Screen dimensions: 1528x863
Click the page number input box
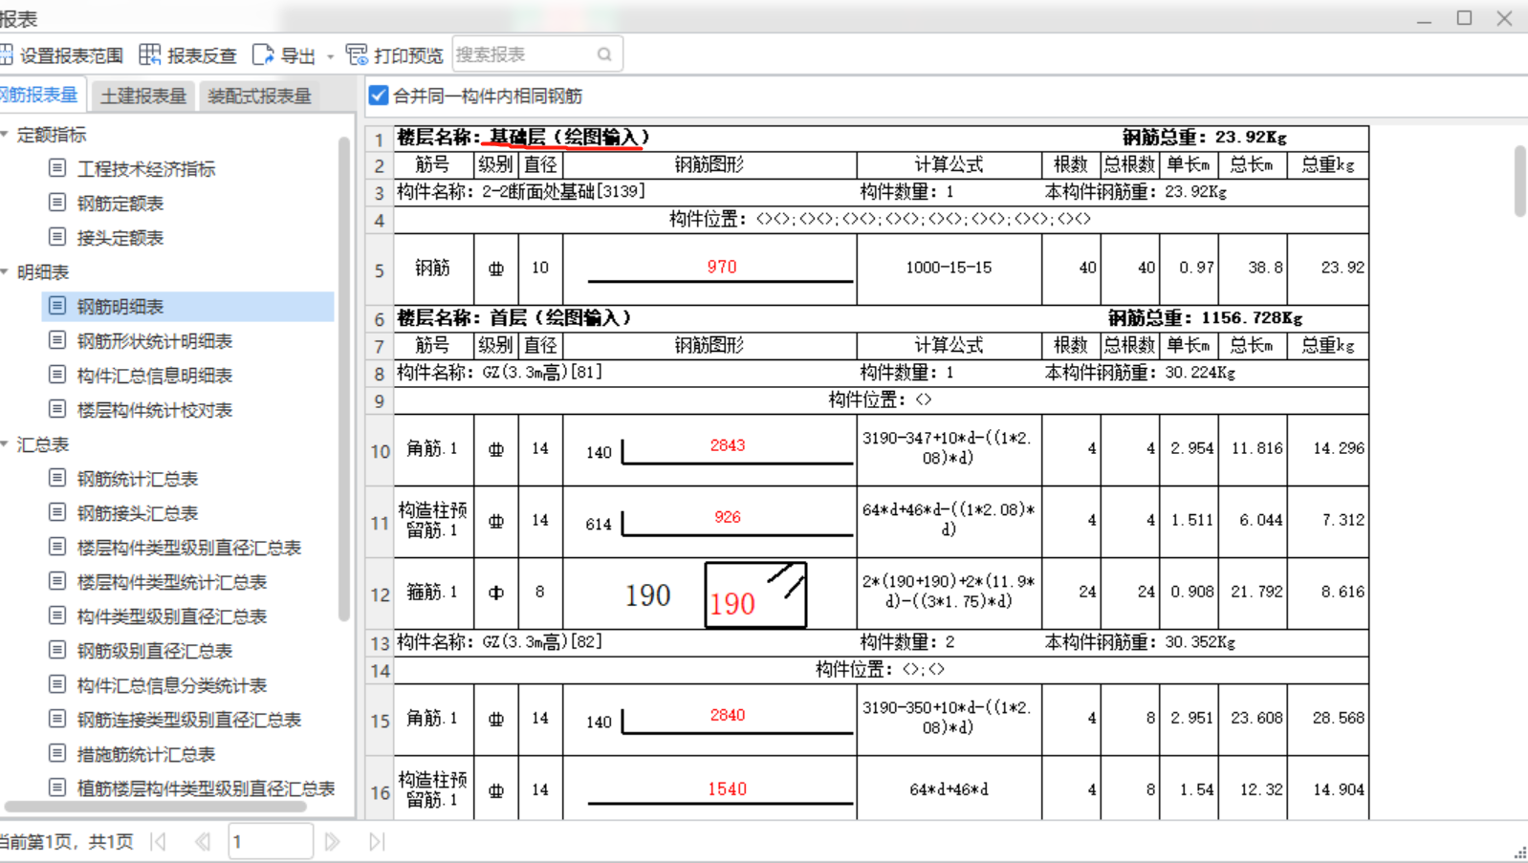pos(271,841)
